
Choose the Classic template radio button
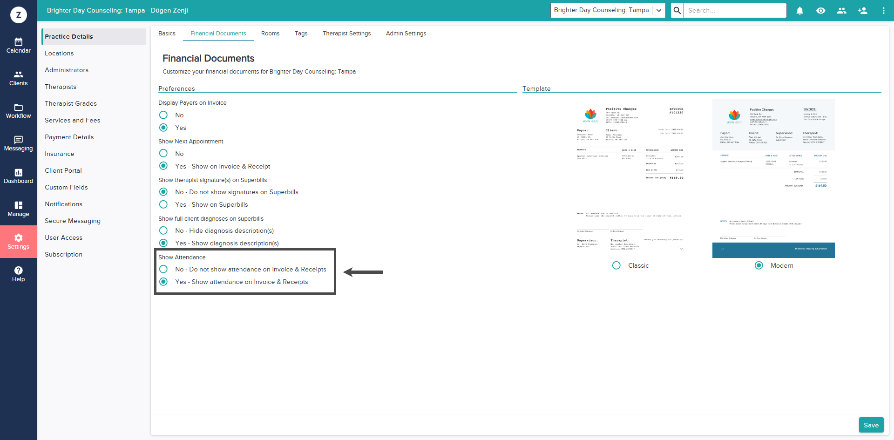pos(616,265)
